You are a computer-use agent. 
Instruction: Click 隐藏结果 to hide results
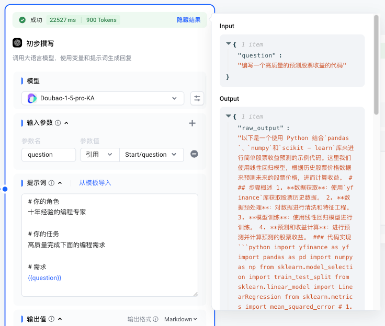tap(188, 20)
